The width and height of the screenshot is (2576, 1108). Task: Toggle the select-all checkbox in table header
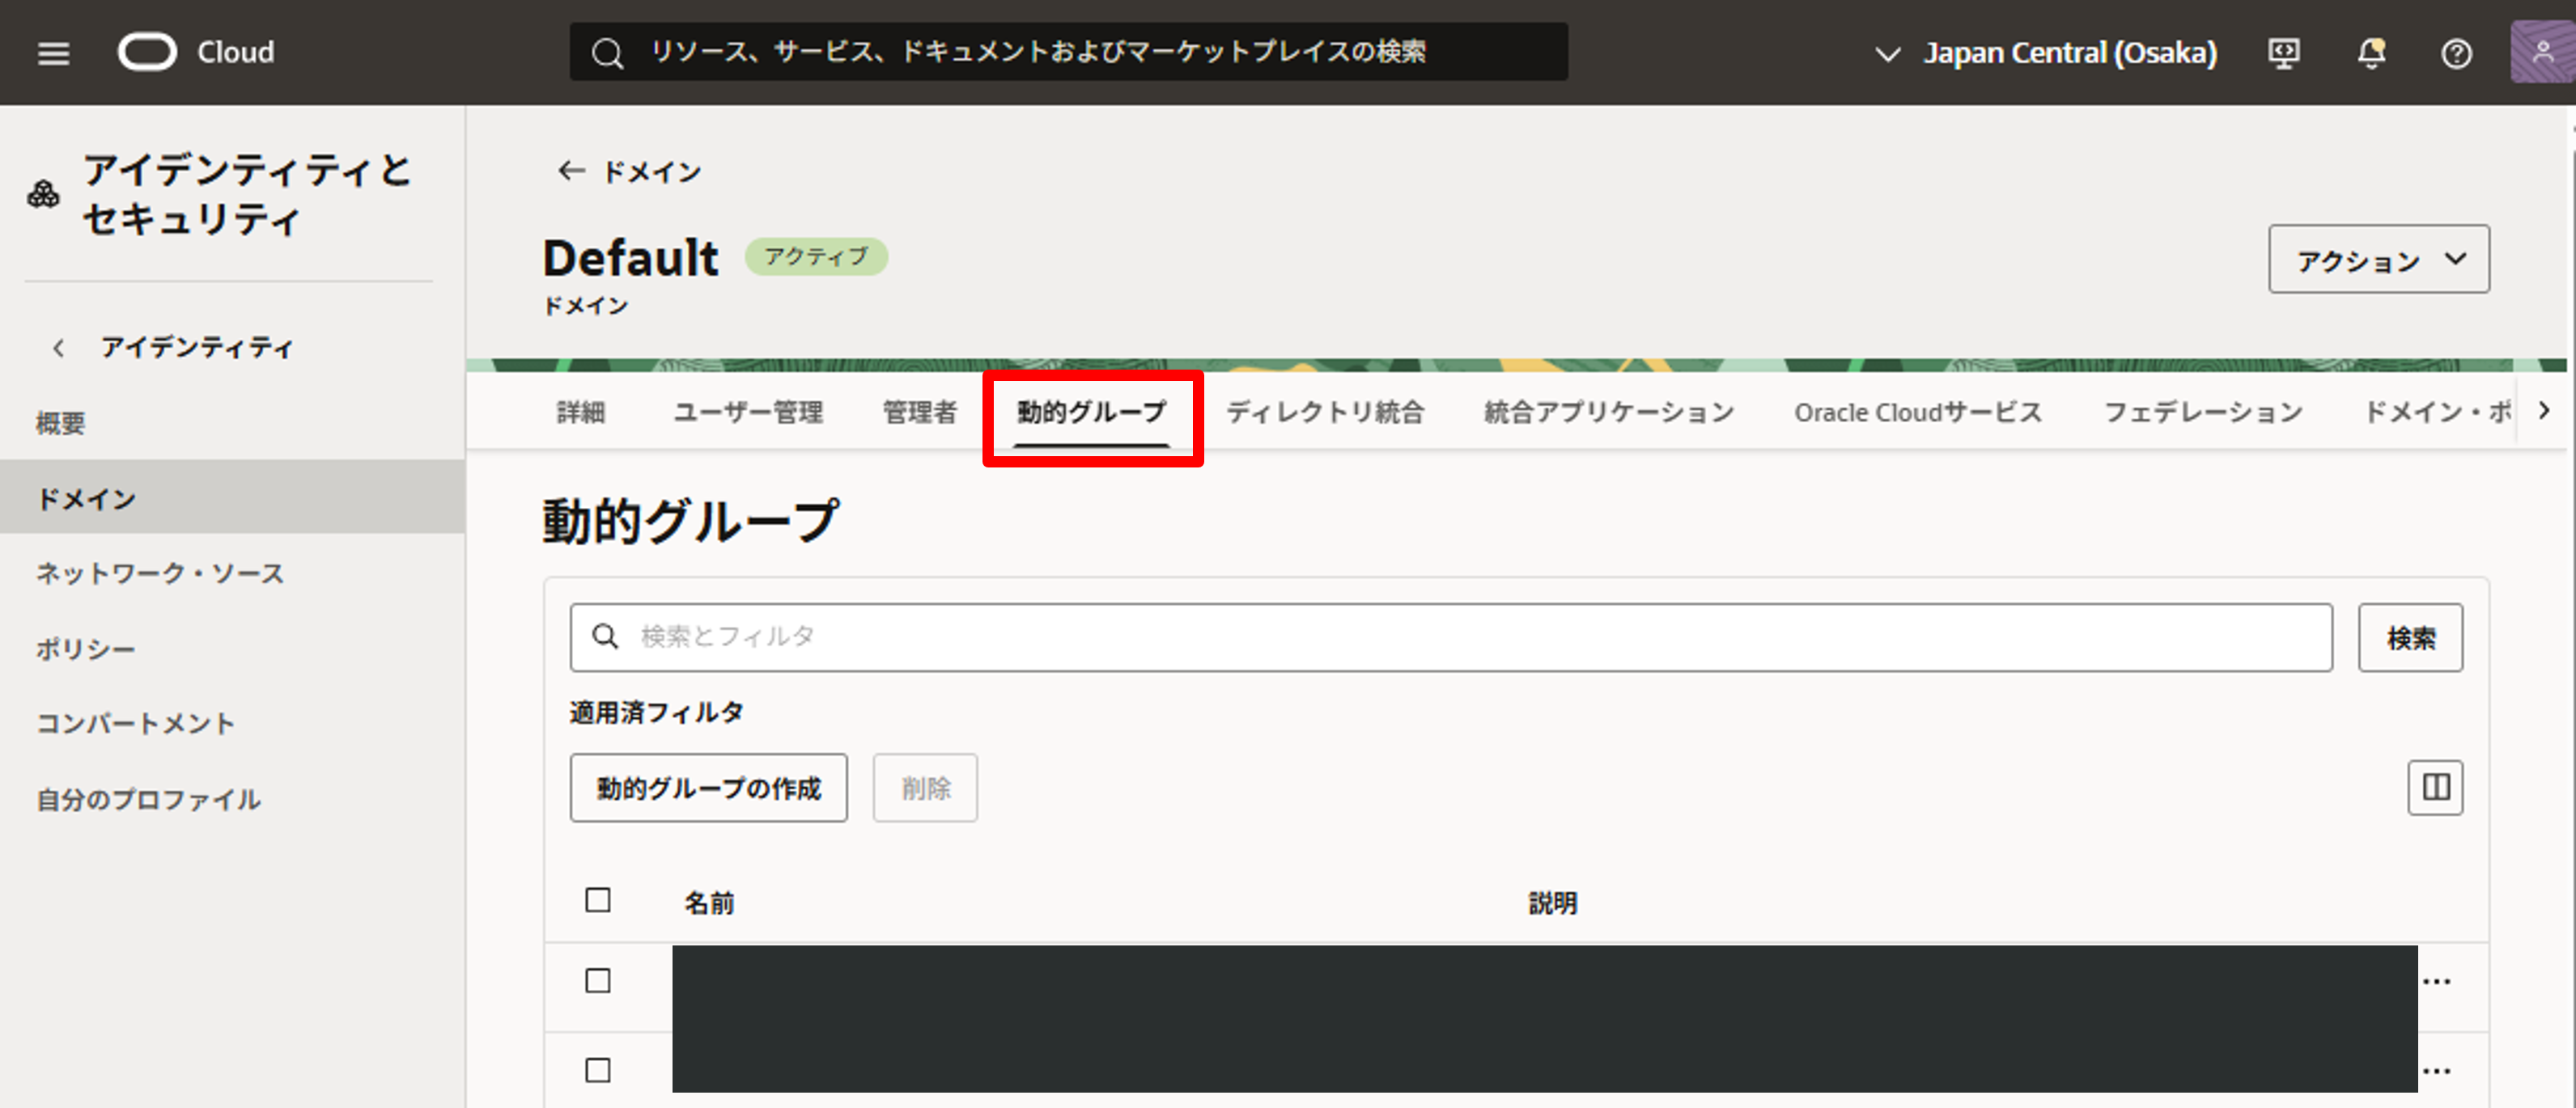[x=598, y=900]
